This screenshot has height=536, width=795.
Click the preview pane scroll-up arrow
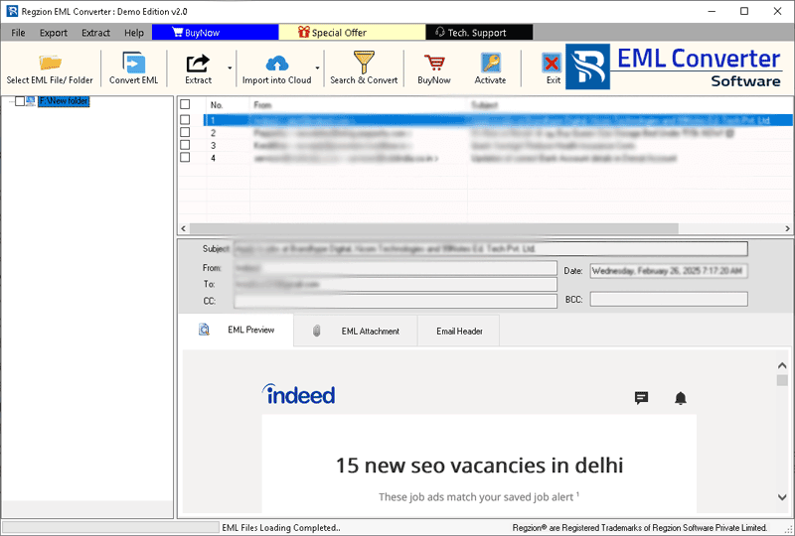click(x=782, y=365)
